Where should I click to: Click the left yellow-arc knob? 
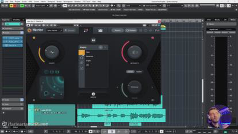tap(52, 52)
